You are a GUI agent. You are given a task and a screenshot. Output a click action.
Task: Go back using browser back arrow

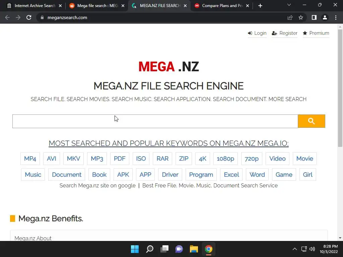click(7, 17)
